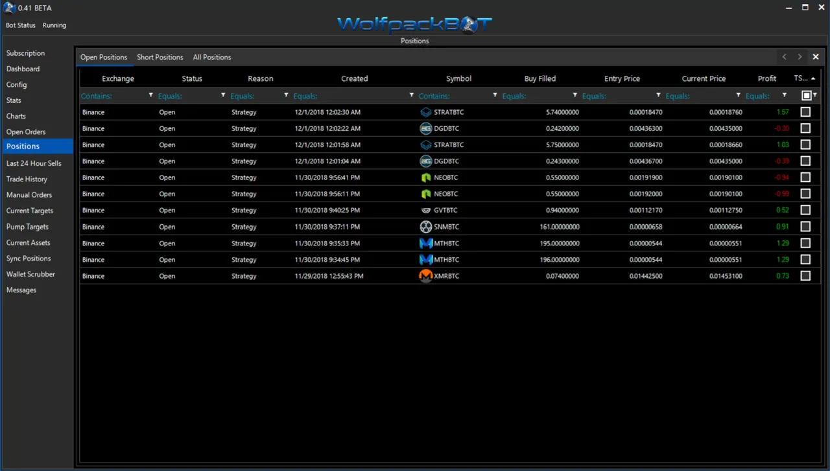Tick the checkbox for NEOBTC 9:56:41 PM row
830x471 pixels.
coord(805,178)
